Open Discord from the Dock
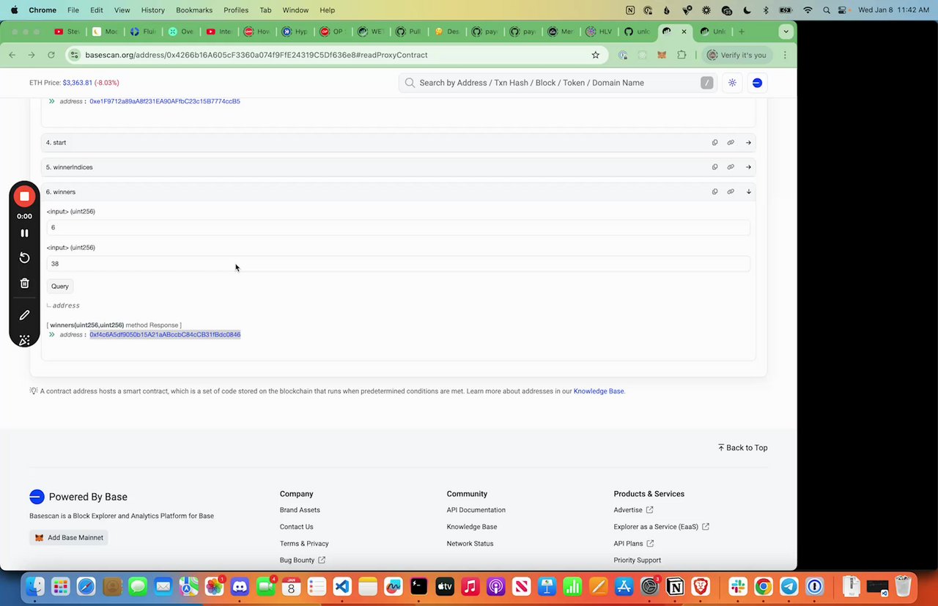Screen dimensions: 938x606 pyautogui.click(x=240, y=586)
